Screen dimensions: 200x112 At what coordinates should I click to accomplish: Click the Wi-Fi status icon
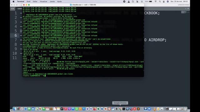click(x=156, y=2)
